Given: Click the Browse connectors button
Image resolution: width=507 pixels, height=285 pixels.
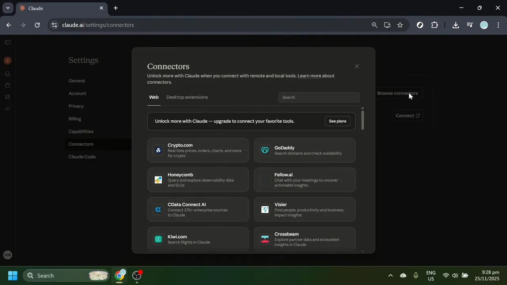Looking at the screenshot, I should 397,93.
